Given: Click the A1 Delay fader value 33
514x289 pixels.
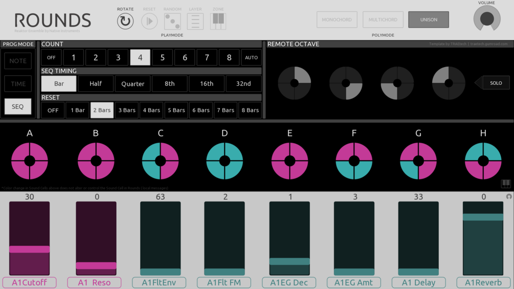Looking at the screenshot, I should [418, 196].
